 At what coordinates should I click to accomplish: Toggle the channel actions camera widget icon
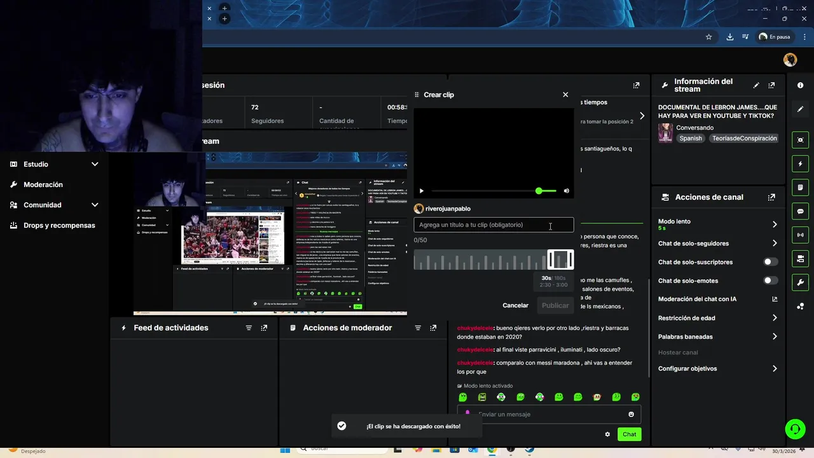click(x=800, y=259)
